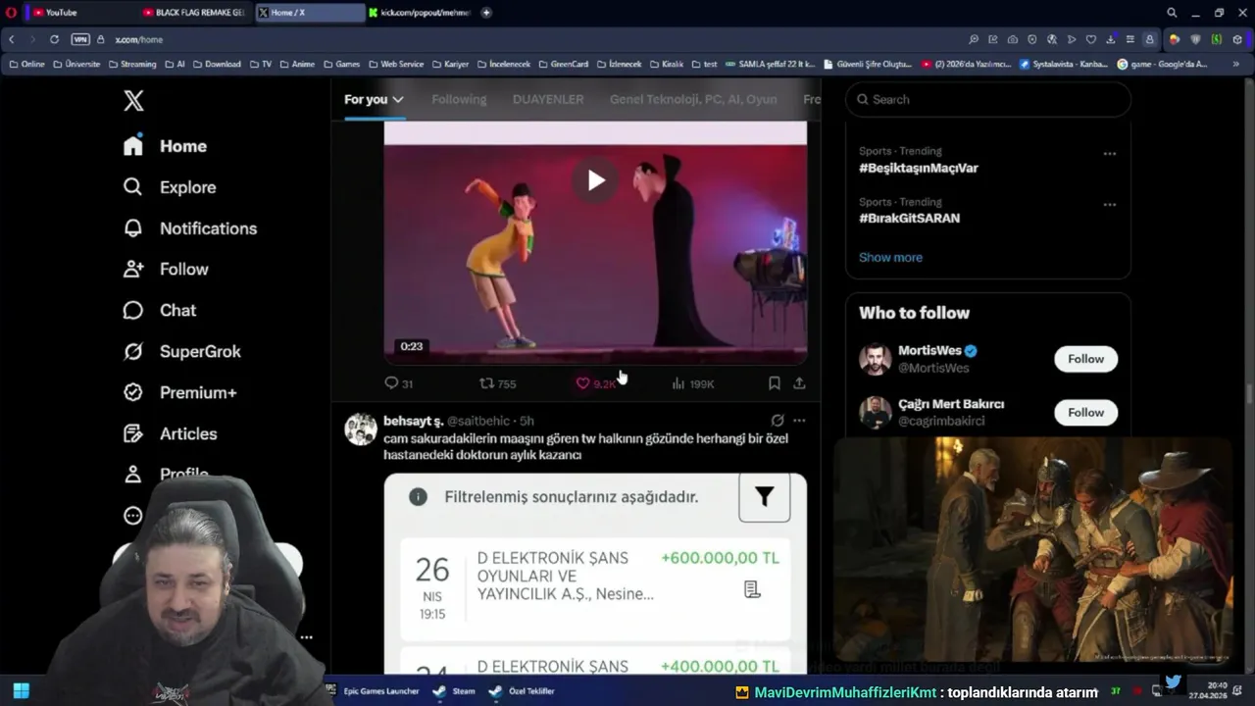The image size is (1255, 706).
Task: Click into the X Search field
Action: tap(988, 99)
